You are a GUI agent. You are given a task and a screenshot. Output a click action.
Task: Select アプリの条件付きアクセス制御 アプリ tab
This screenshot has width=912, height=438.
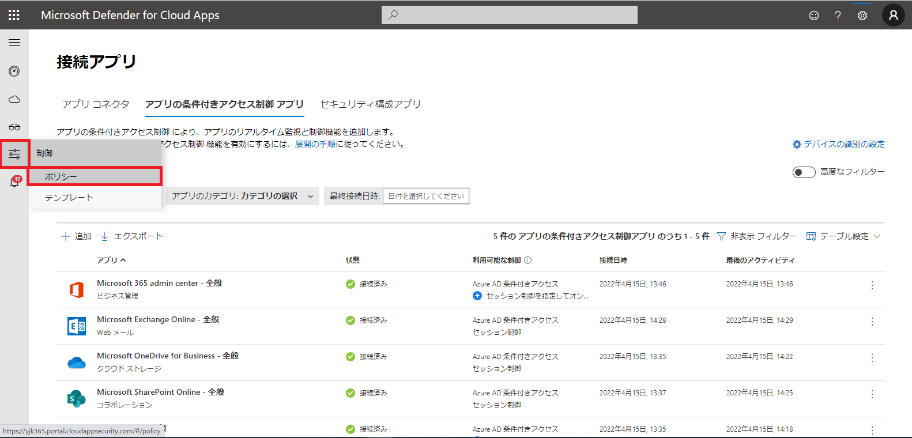224,104
